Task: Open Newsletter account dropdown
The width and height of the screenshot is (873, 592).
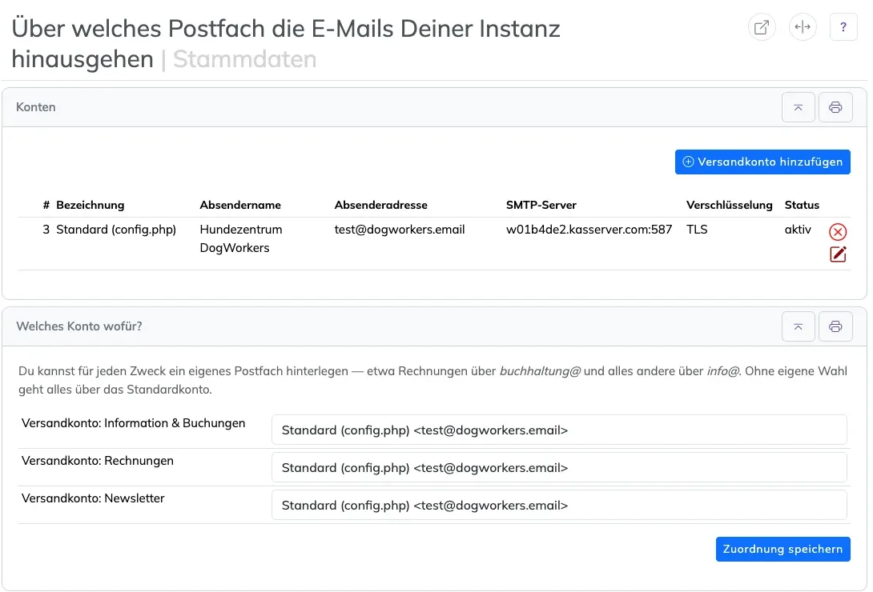Action: 559,506
